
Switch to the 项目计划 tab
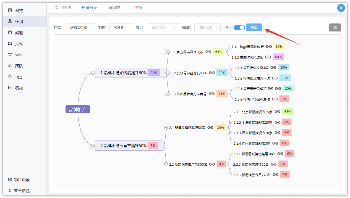63,8
